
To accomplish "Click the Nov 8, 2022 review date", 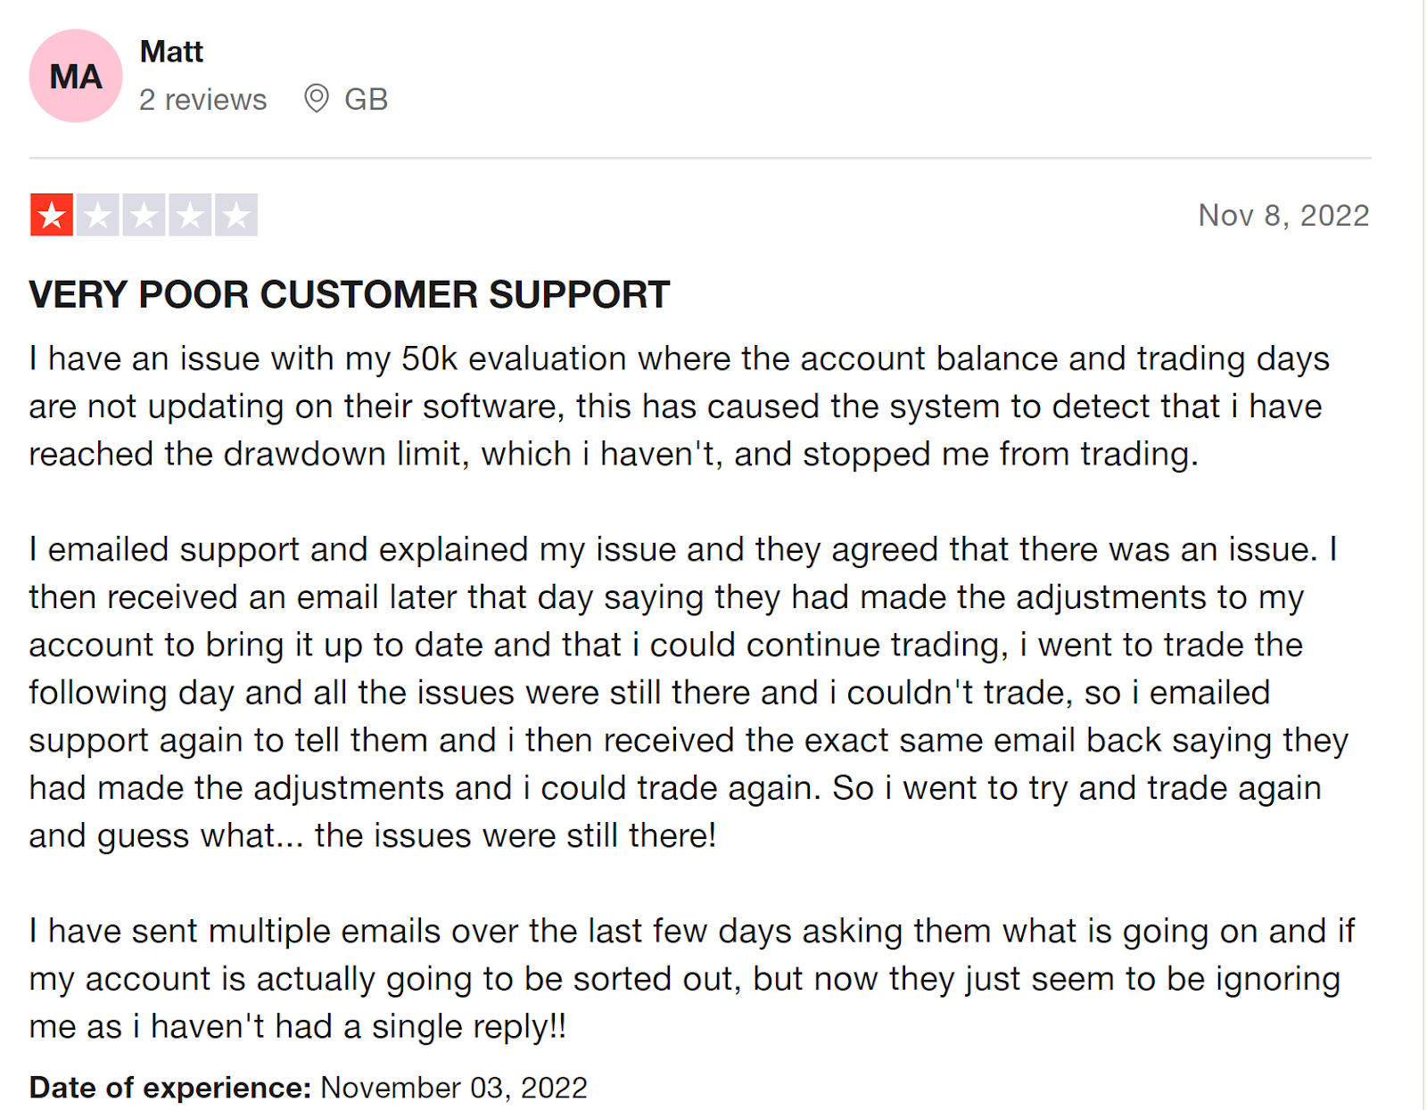I will [x=1283, y=215].
